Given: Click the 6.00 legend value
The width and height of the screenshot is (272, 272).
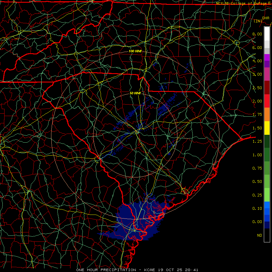Looking at the screenshot, I should pos(257,47).
